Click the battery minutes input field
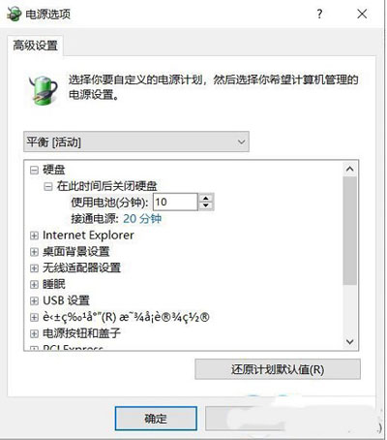This screenshot has width=387, height=440. pyautogui.click(x=175, y=202)
